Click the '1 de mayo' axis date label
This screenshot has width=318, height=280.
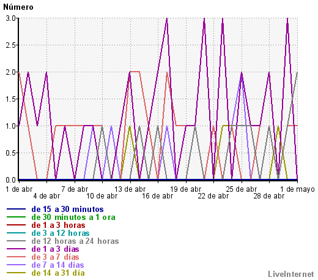(297, 189)
